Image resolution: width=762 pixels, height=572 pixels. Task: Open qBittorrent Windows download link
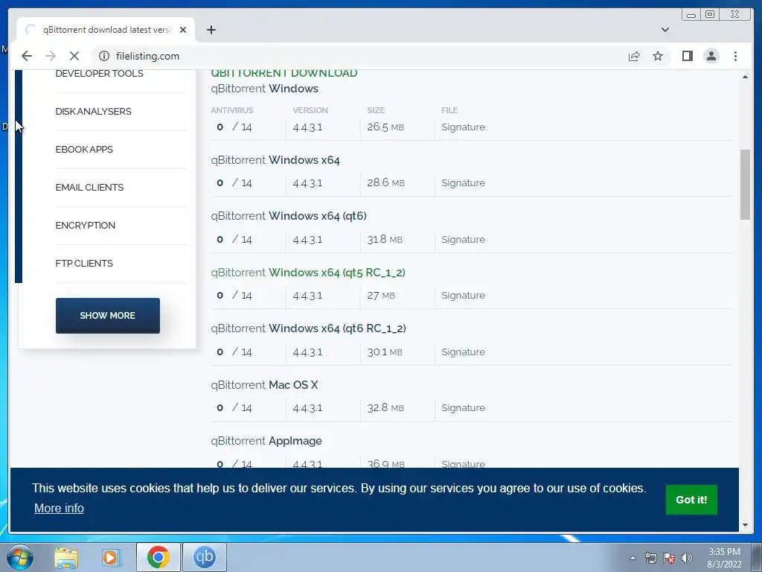[x=264, y=89]
